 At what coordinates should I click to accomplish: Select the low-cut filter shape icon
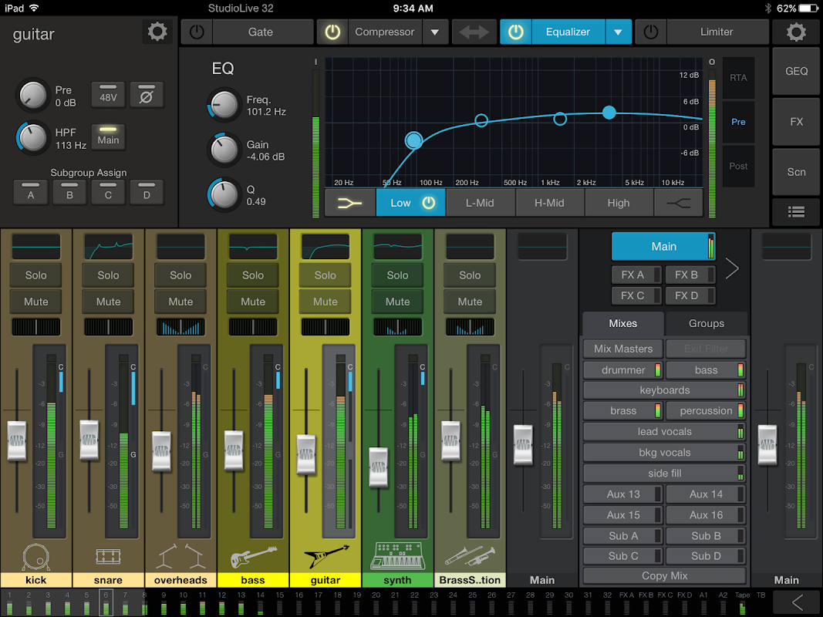350,203
